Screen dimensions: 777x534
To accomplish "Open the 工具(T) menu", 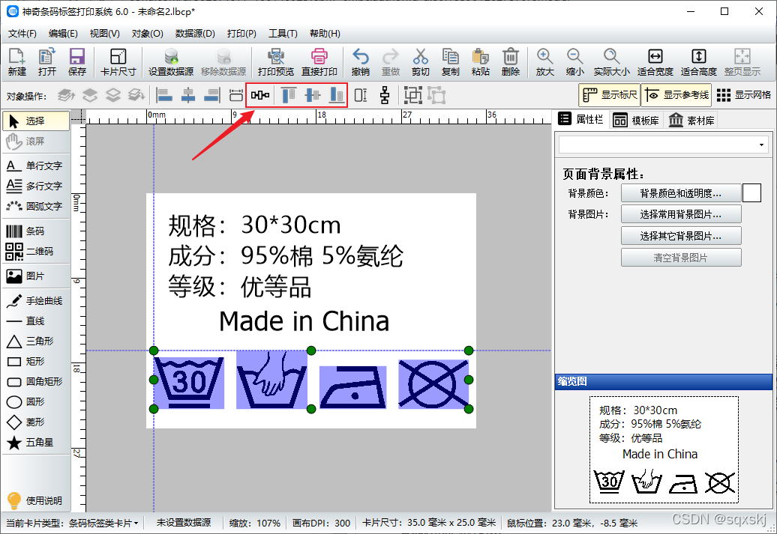I will pyautogui.click(x=283, y=34).
